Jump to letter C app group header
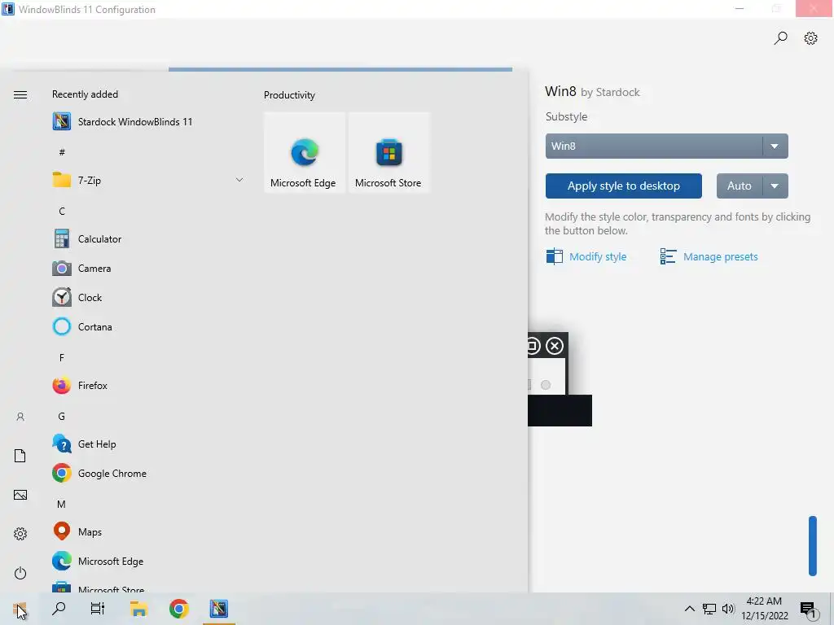 (62, 212)
